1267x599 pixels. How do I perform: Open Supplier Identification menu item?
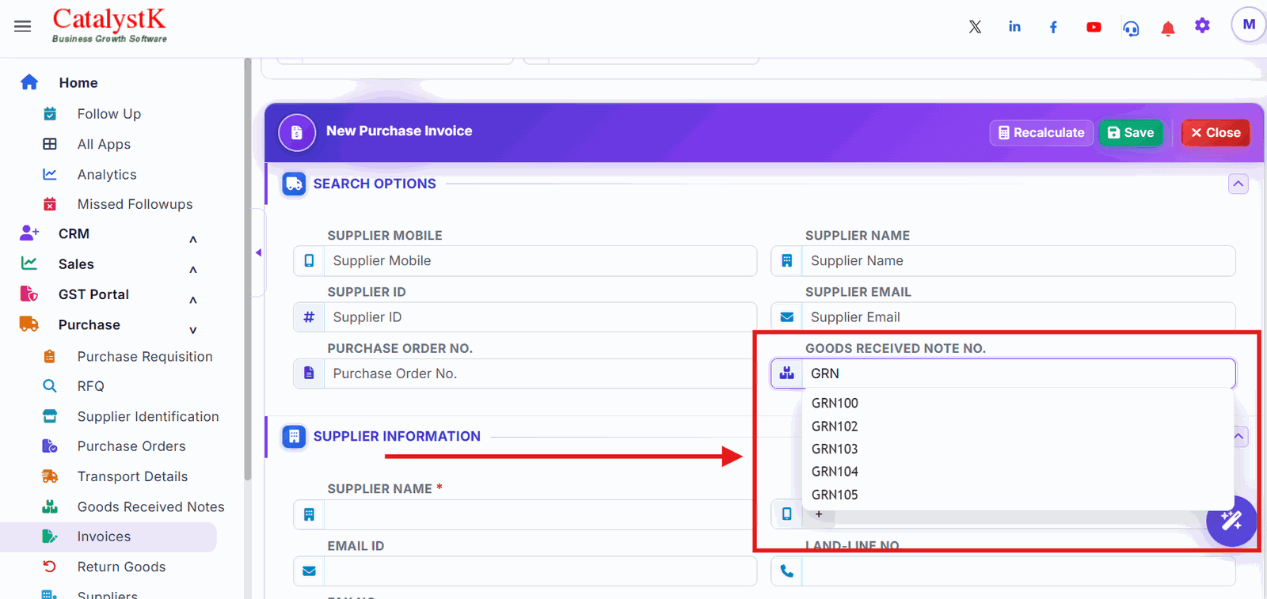tap(148, 416)
